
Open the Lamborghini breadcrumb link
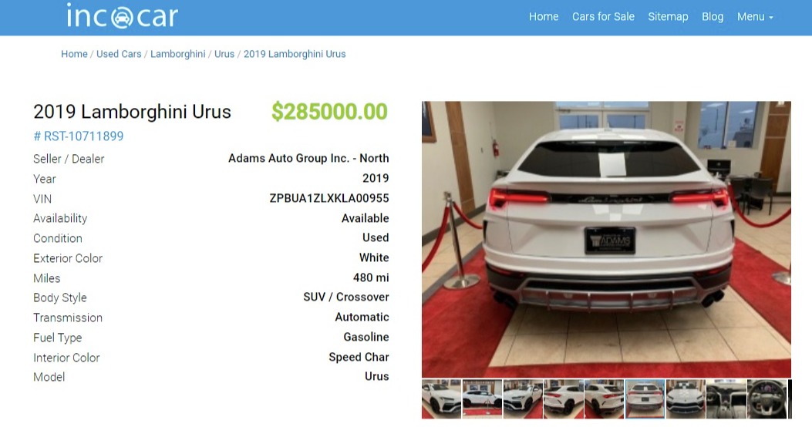pyautogui.click(x=177, y=54)
